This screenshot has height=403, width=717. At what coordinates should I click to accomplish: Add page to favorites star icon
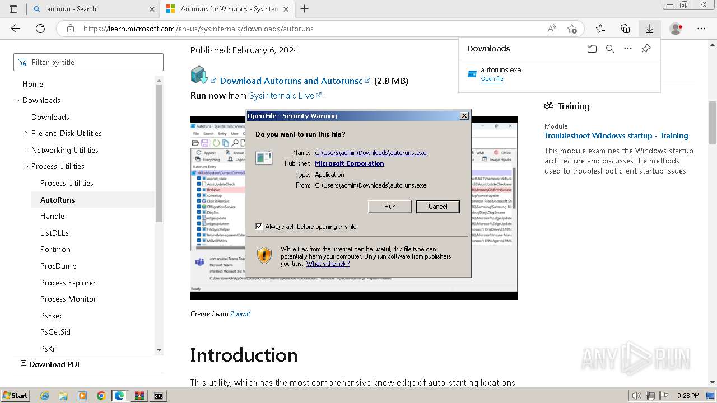coord(572,29)
